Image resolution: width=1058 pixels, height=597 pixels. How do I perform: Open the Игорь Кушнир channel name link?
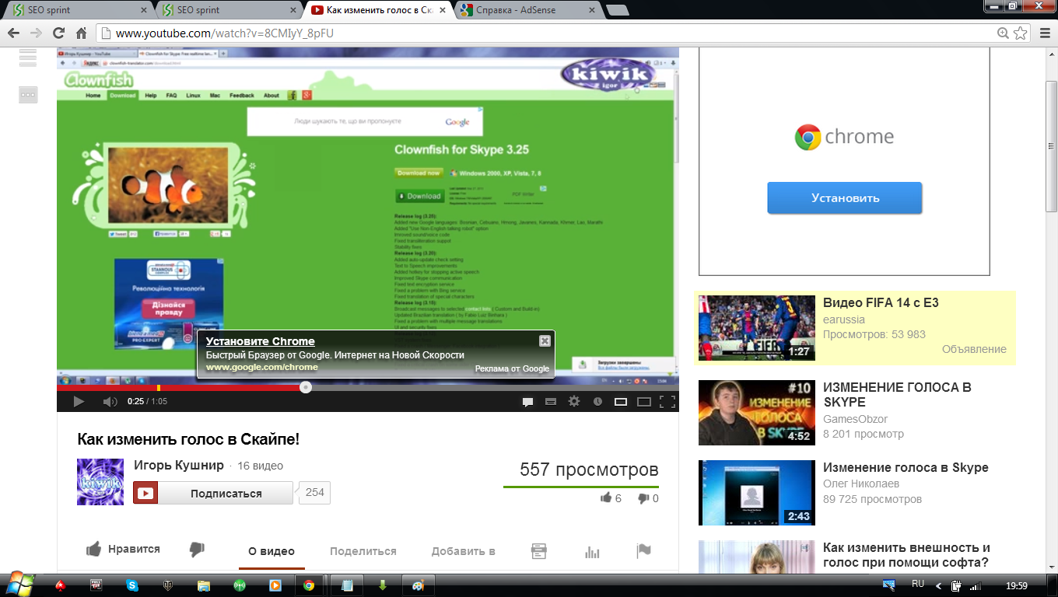coord(178,466)
